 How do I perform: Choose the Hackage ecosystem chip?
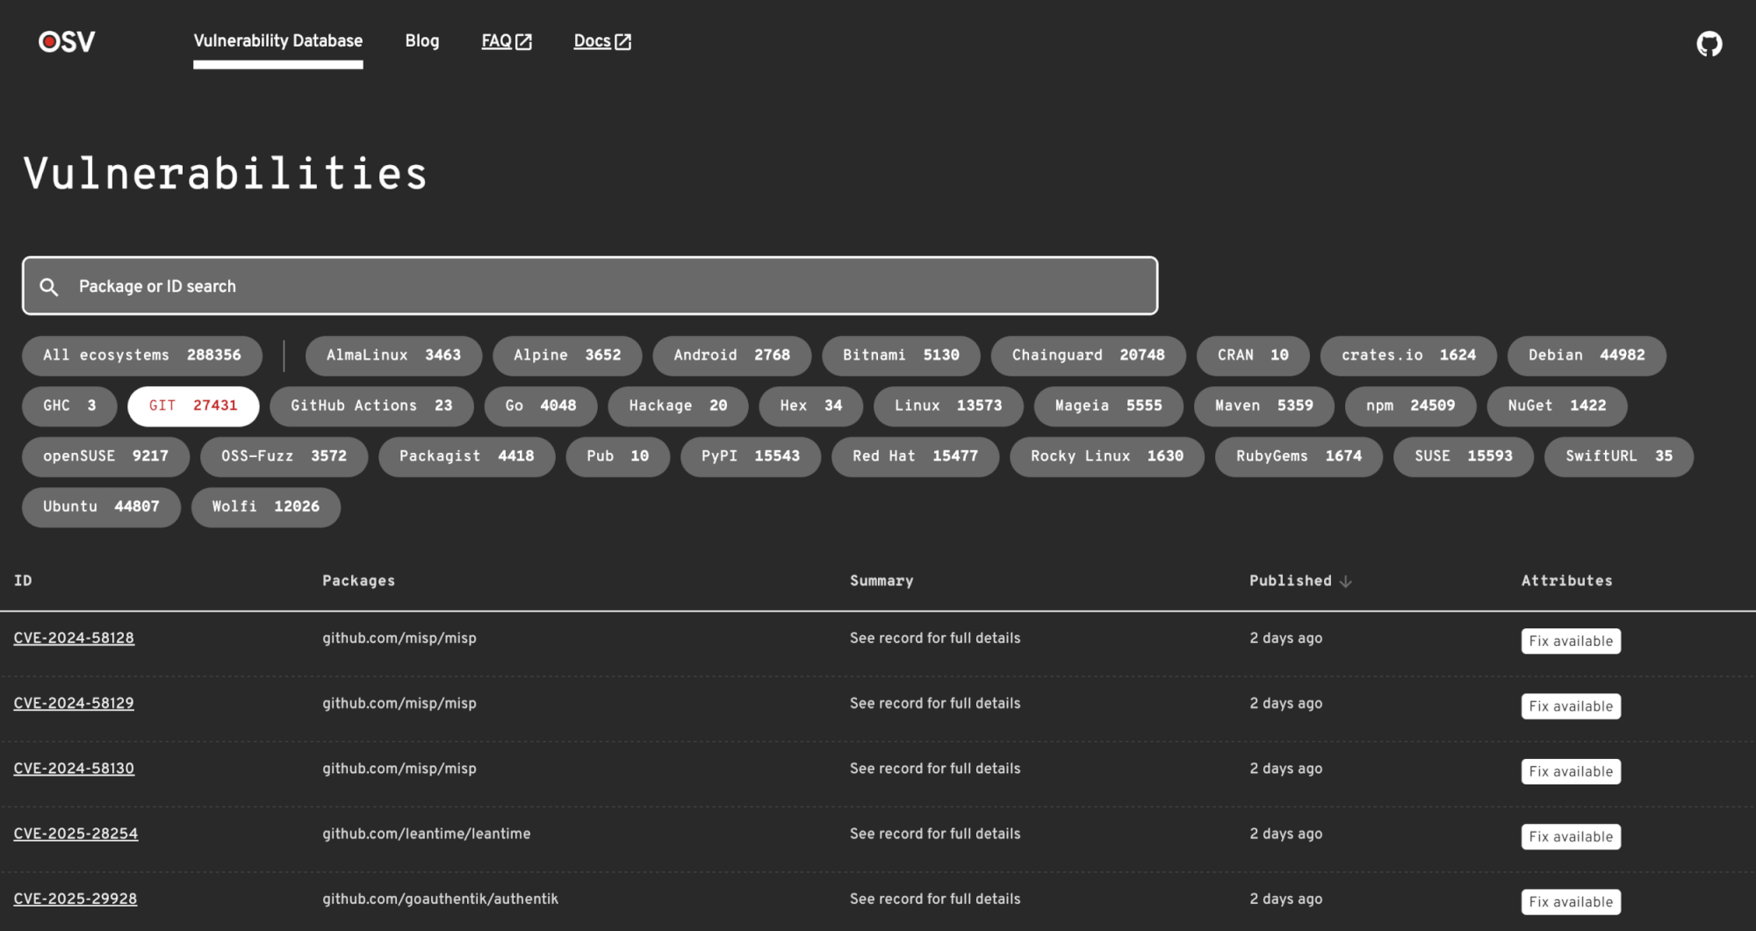point(678,406)
